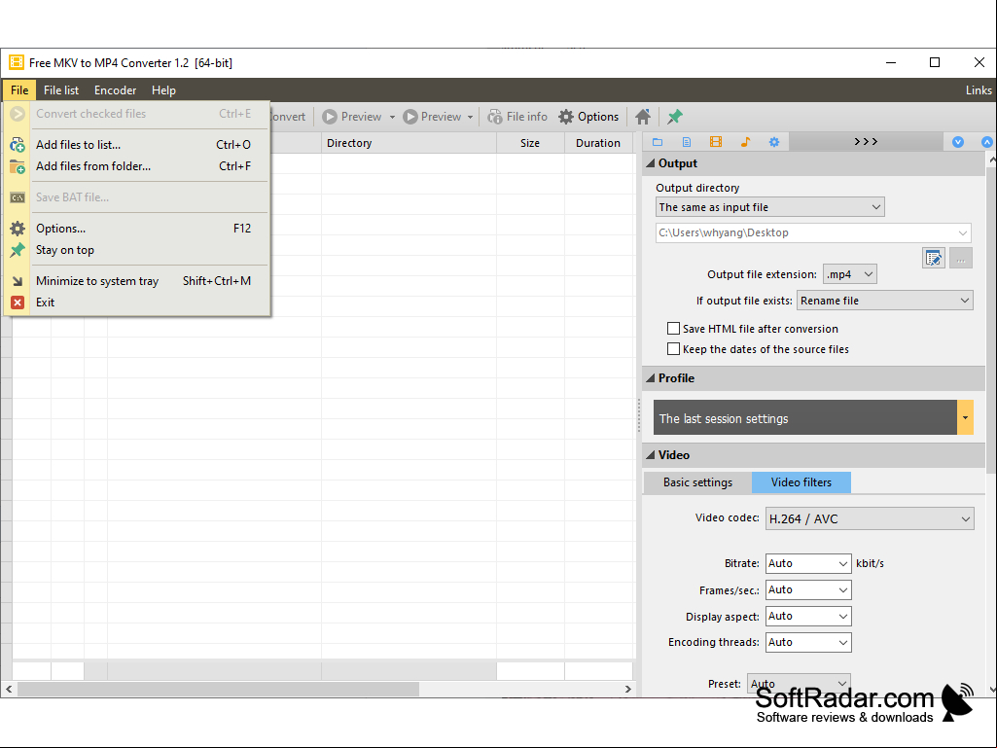
Task: Switch to the Basic settings tab
Action: point(697,482)
